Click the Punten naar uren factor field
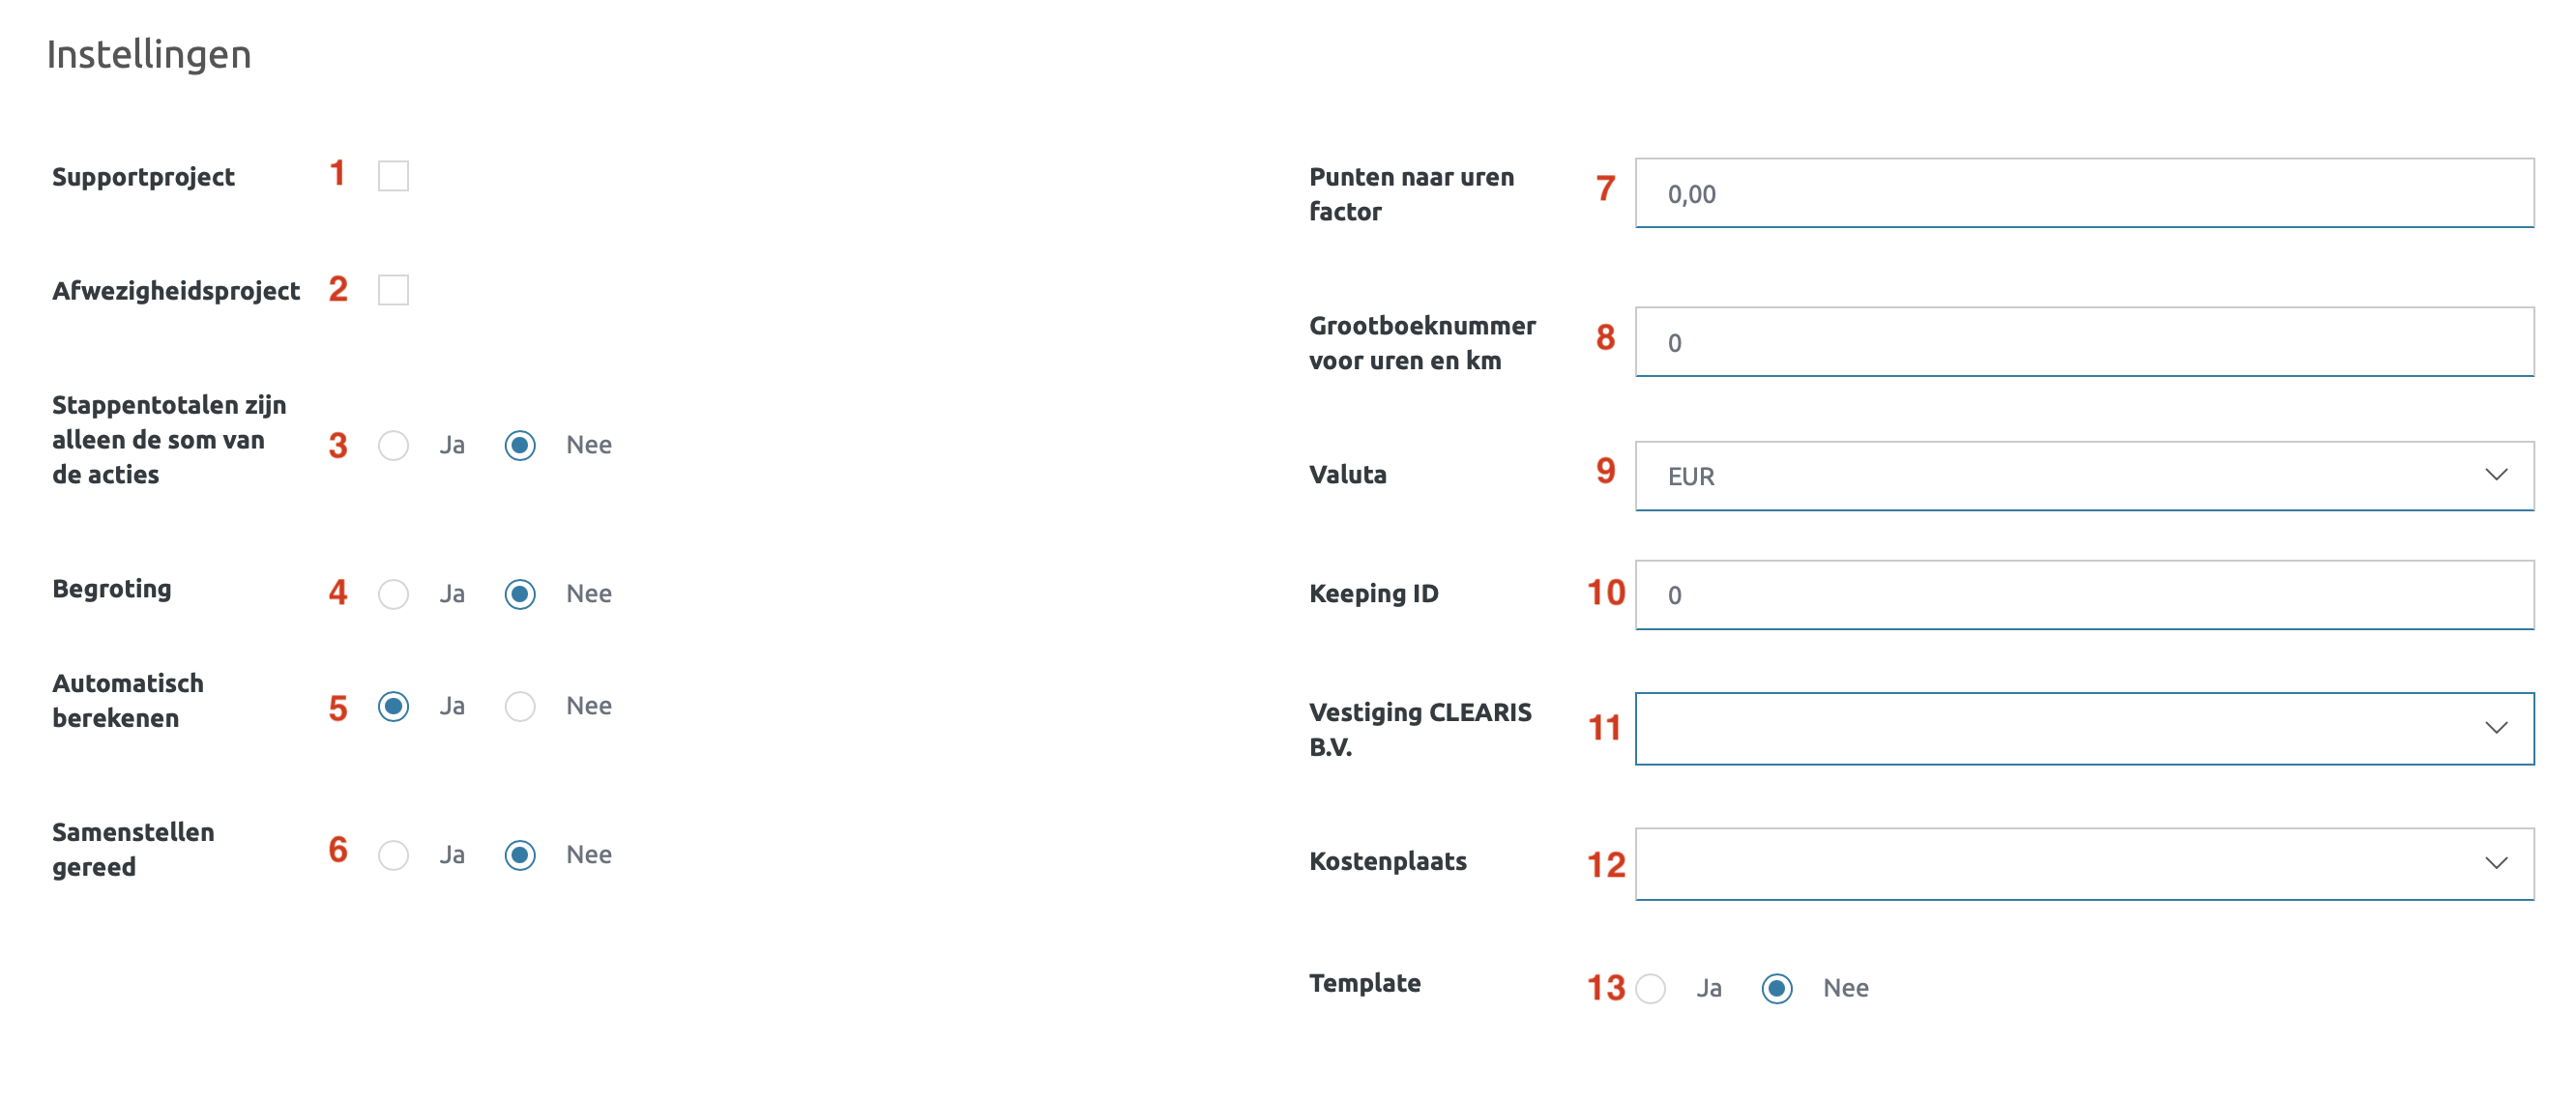This screenshot has width=2576, height=1100. pyautogui.click(x=2084, y=193)
